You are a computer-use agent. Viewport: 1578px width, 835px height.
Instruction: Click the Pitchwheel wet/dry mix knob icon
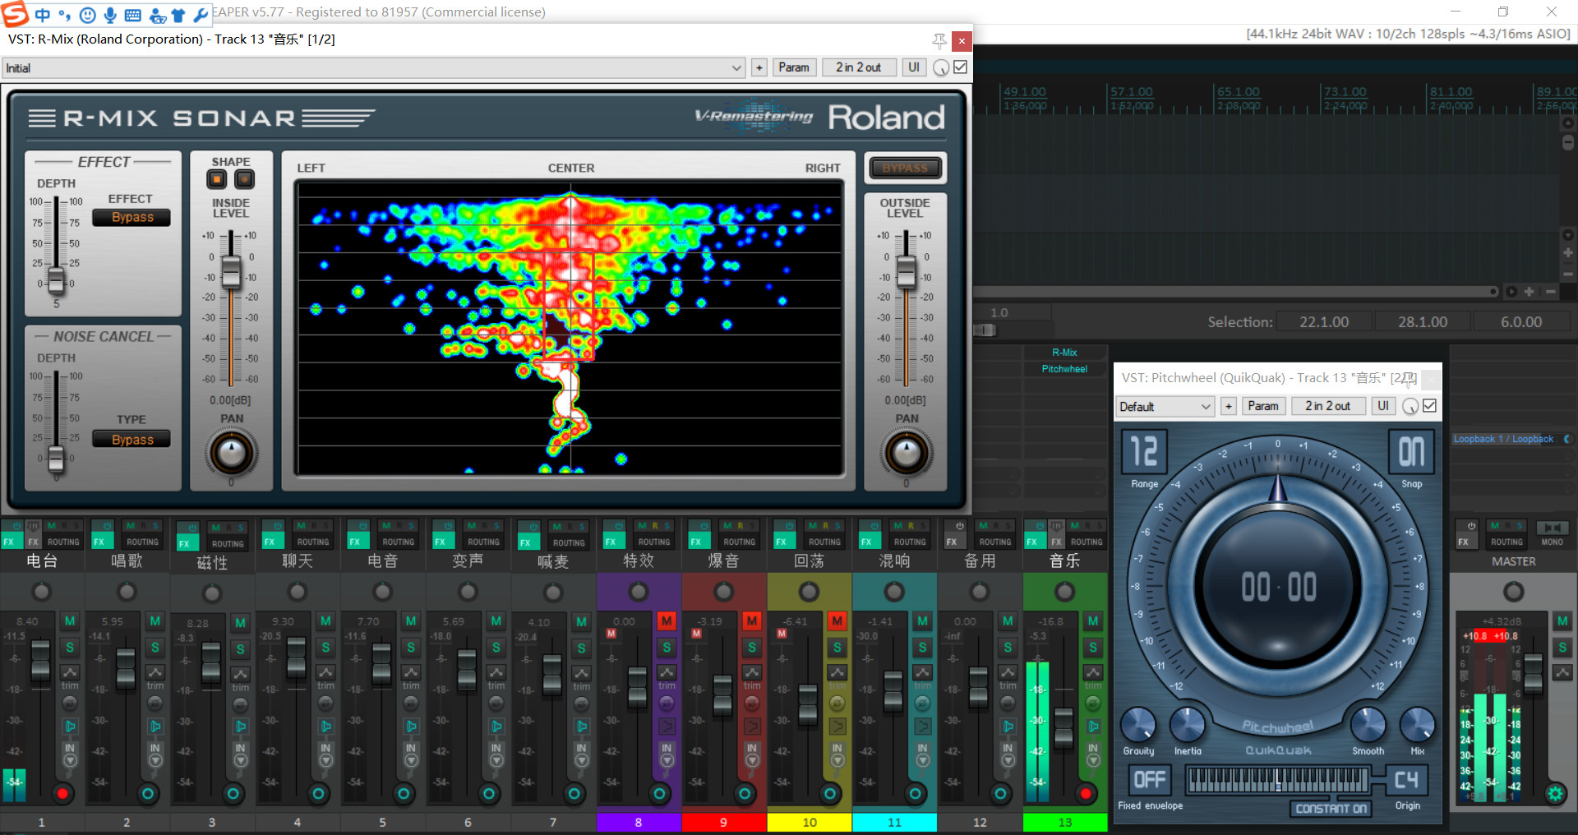coord(1410,406)
